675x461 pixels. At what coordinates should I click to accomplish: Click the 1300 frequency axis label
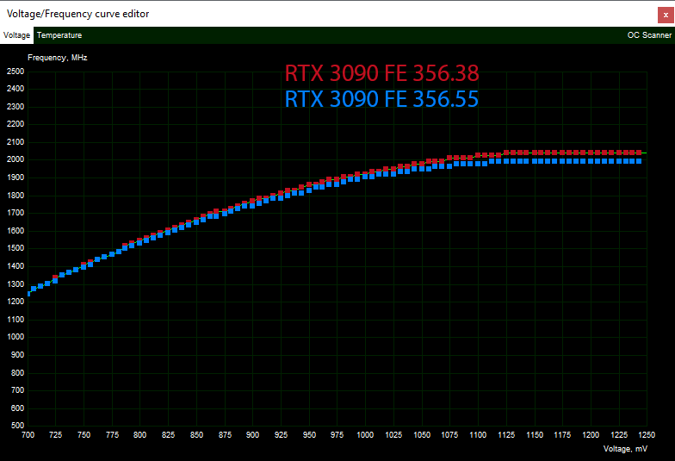(15, 284)
